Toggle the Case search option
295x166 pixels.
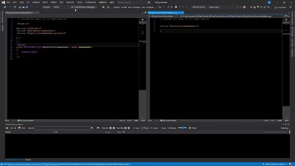[x=136, y=128]
